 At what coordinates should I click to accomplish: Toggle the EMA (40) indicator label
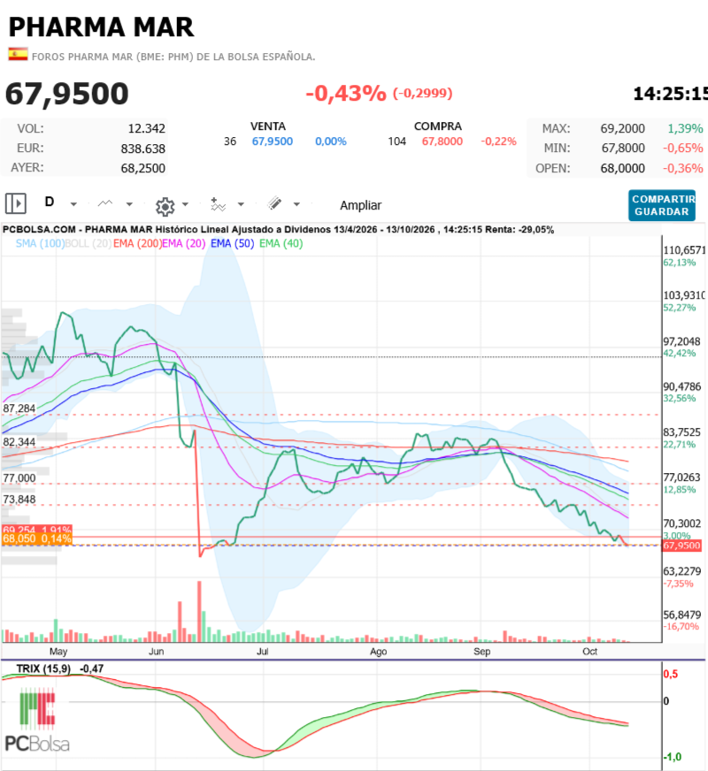[281, 243]
